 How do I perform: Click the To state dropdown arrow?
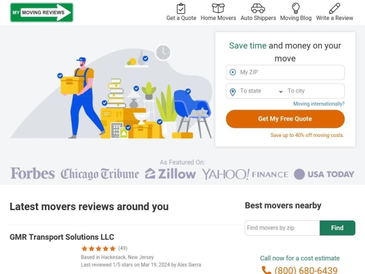point(280,91)
